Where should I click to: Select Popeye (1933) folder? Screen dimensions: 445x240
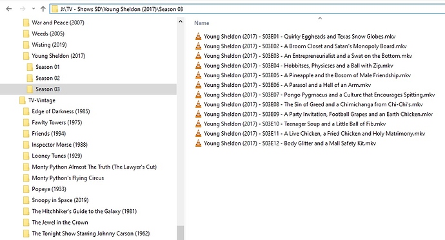coord(49,189)
